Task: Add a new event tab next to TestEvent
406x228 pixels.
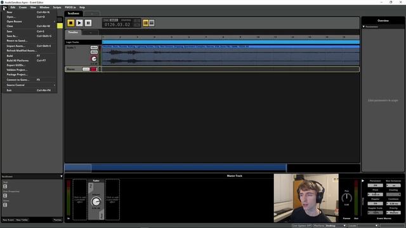Action: point(92,14)
